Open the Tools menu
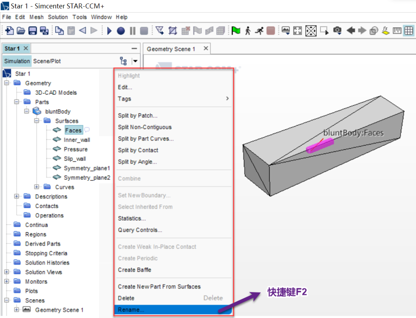This screenshot has height=318, width=416. [80, 17]
